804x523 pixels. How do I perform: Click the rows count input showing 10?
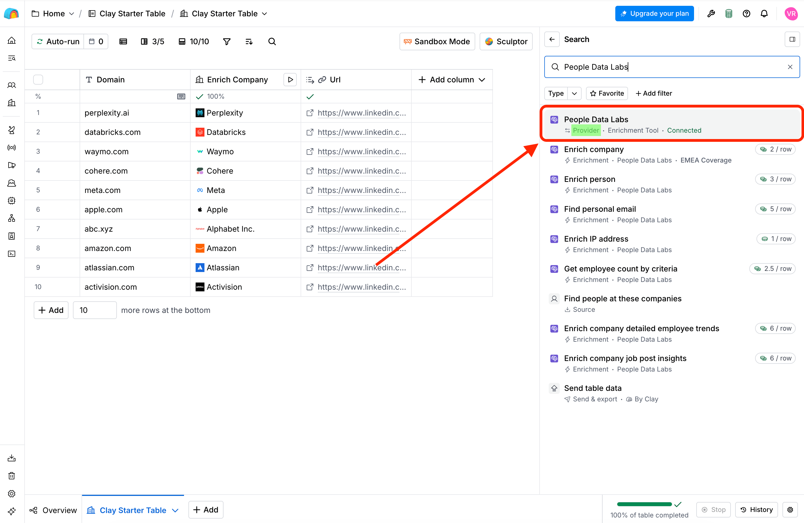(x=95, y=310)
